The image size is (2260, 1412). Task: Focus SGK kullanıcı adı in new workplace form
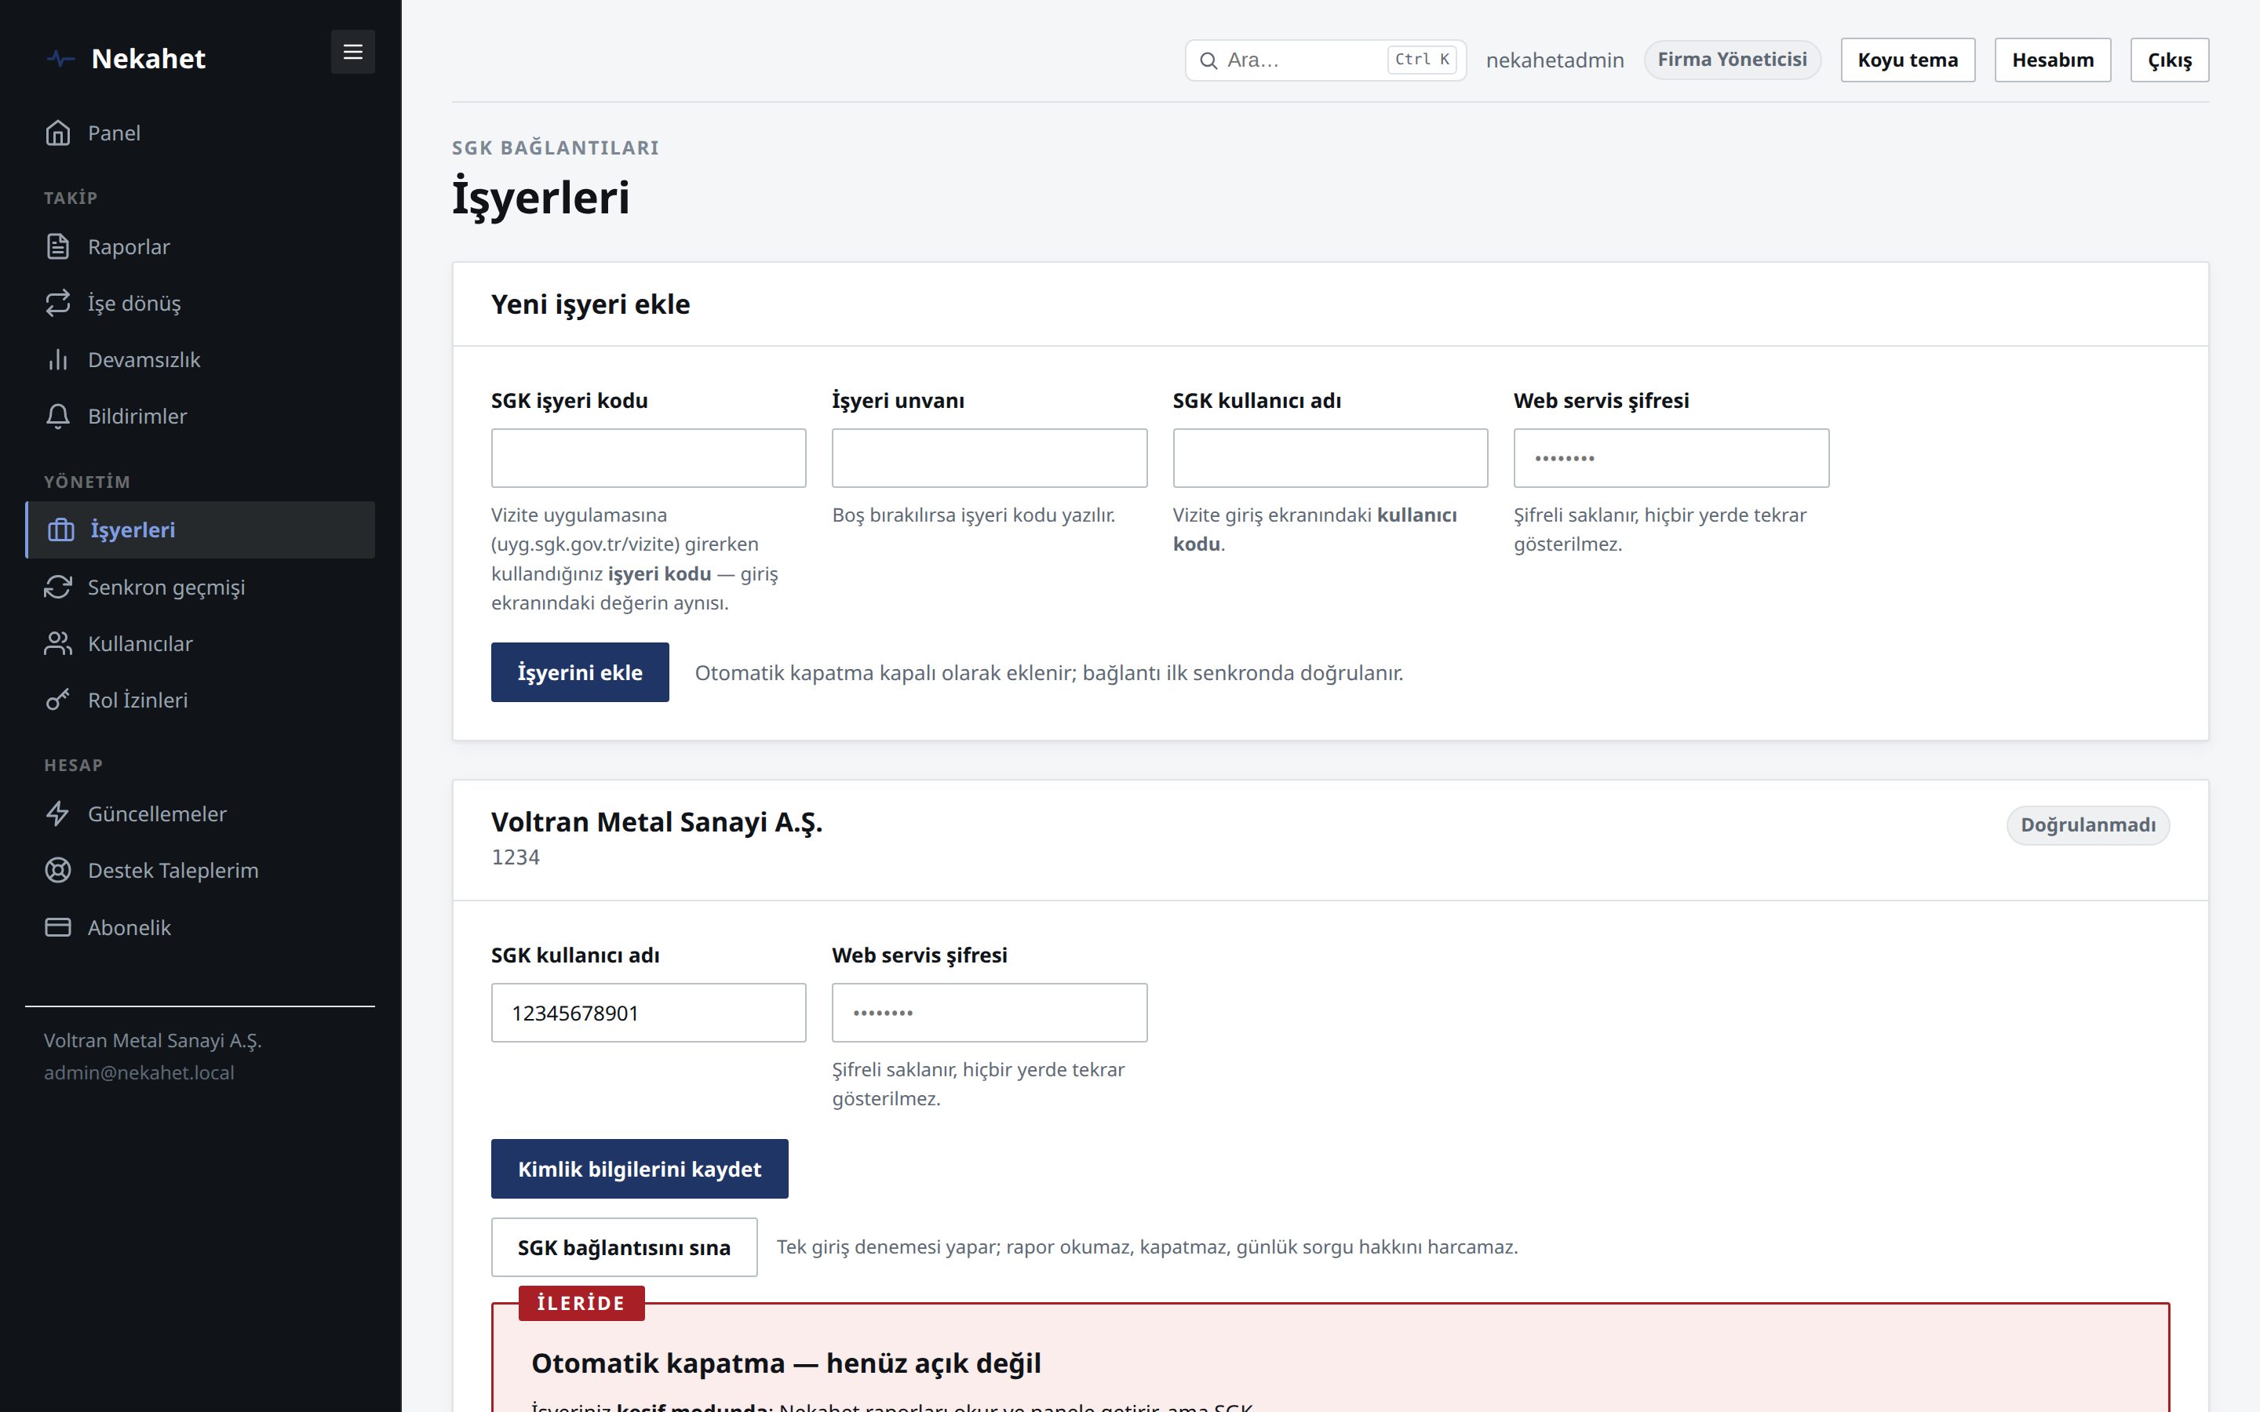click(1330, 457)
